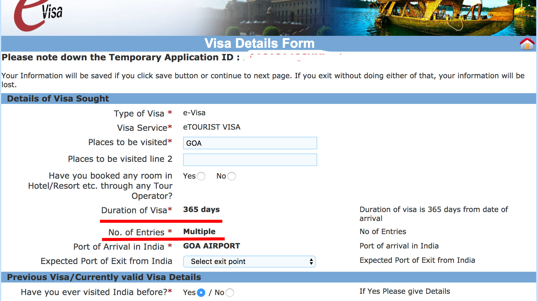
Task: Choose No for having visited India before
Action: [x=230, y=293]
